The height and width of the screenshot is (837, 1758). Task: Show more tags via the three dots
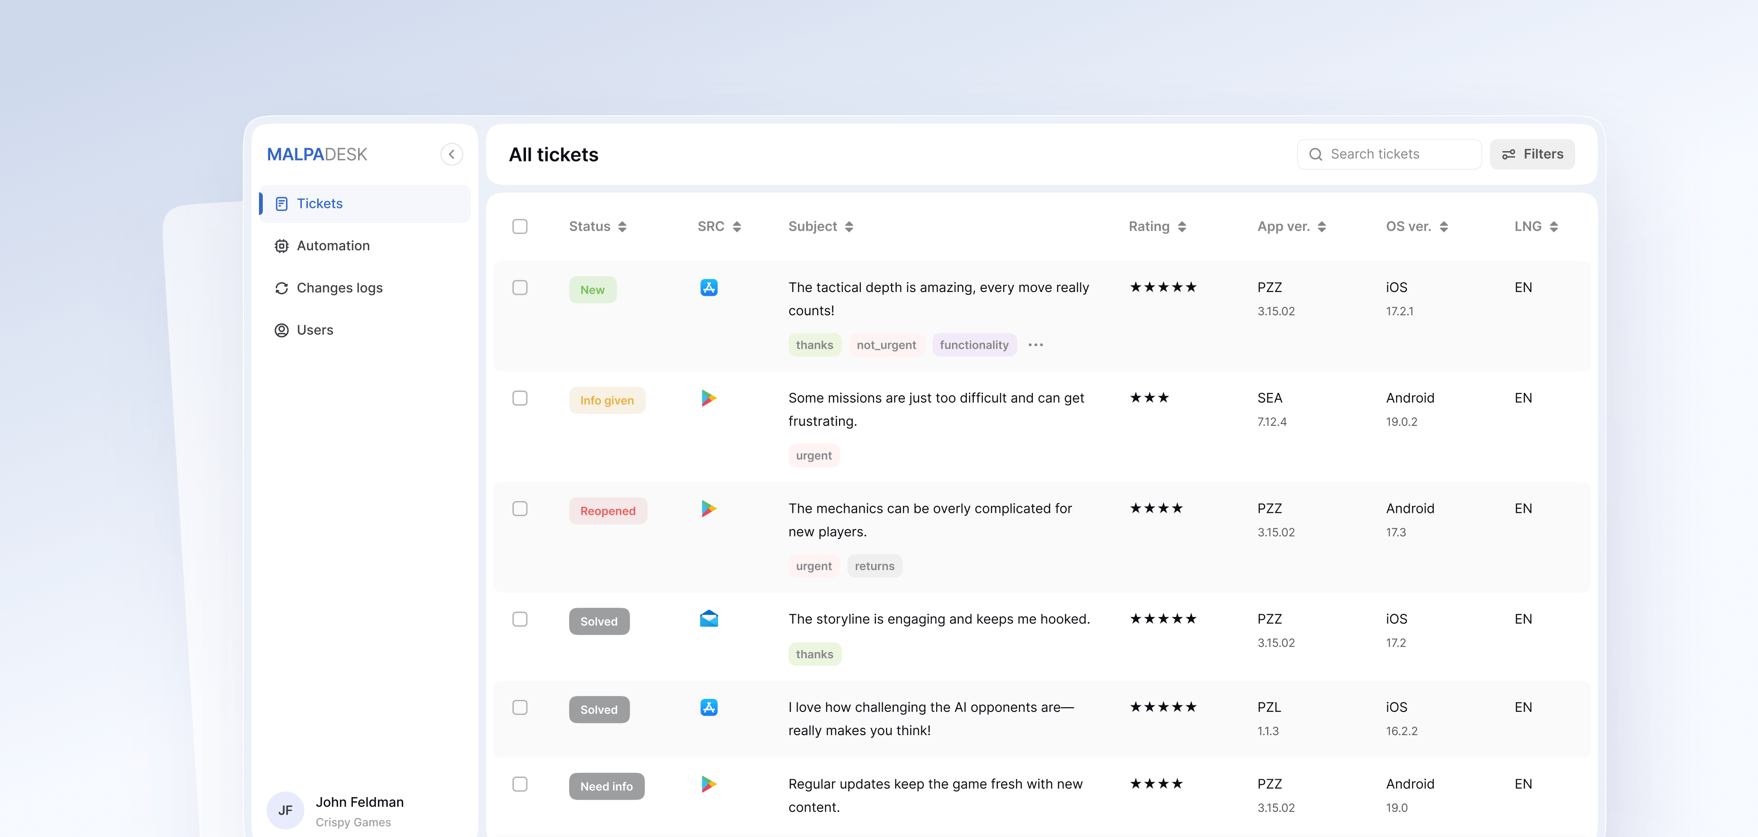click(1035, 345)
